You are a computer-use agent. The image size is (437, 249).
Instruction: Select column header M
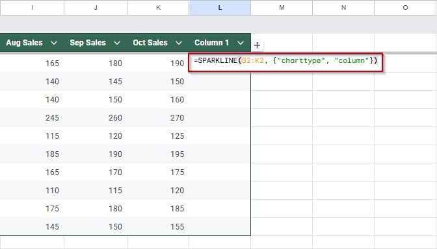pyautogui.click(x=282, y=8)
